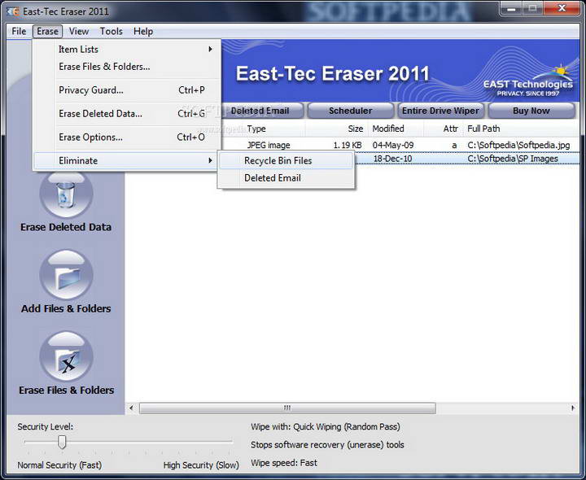Click the Wipe with: Quick Wiping text

pyautogui.click(x=326, y=426)
